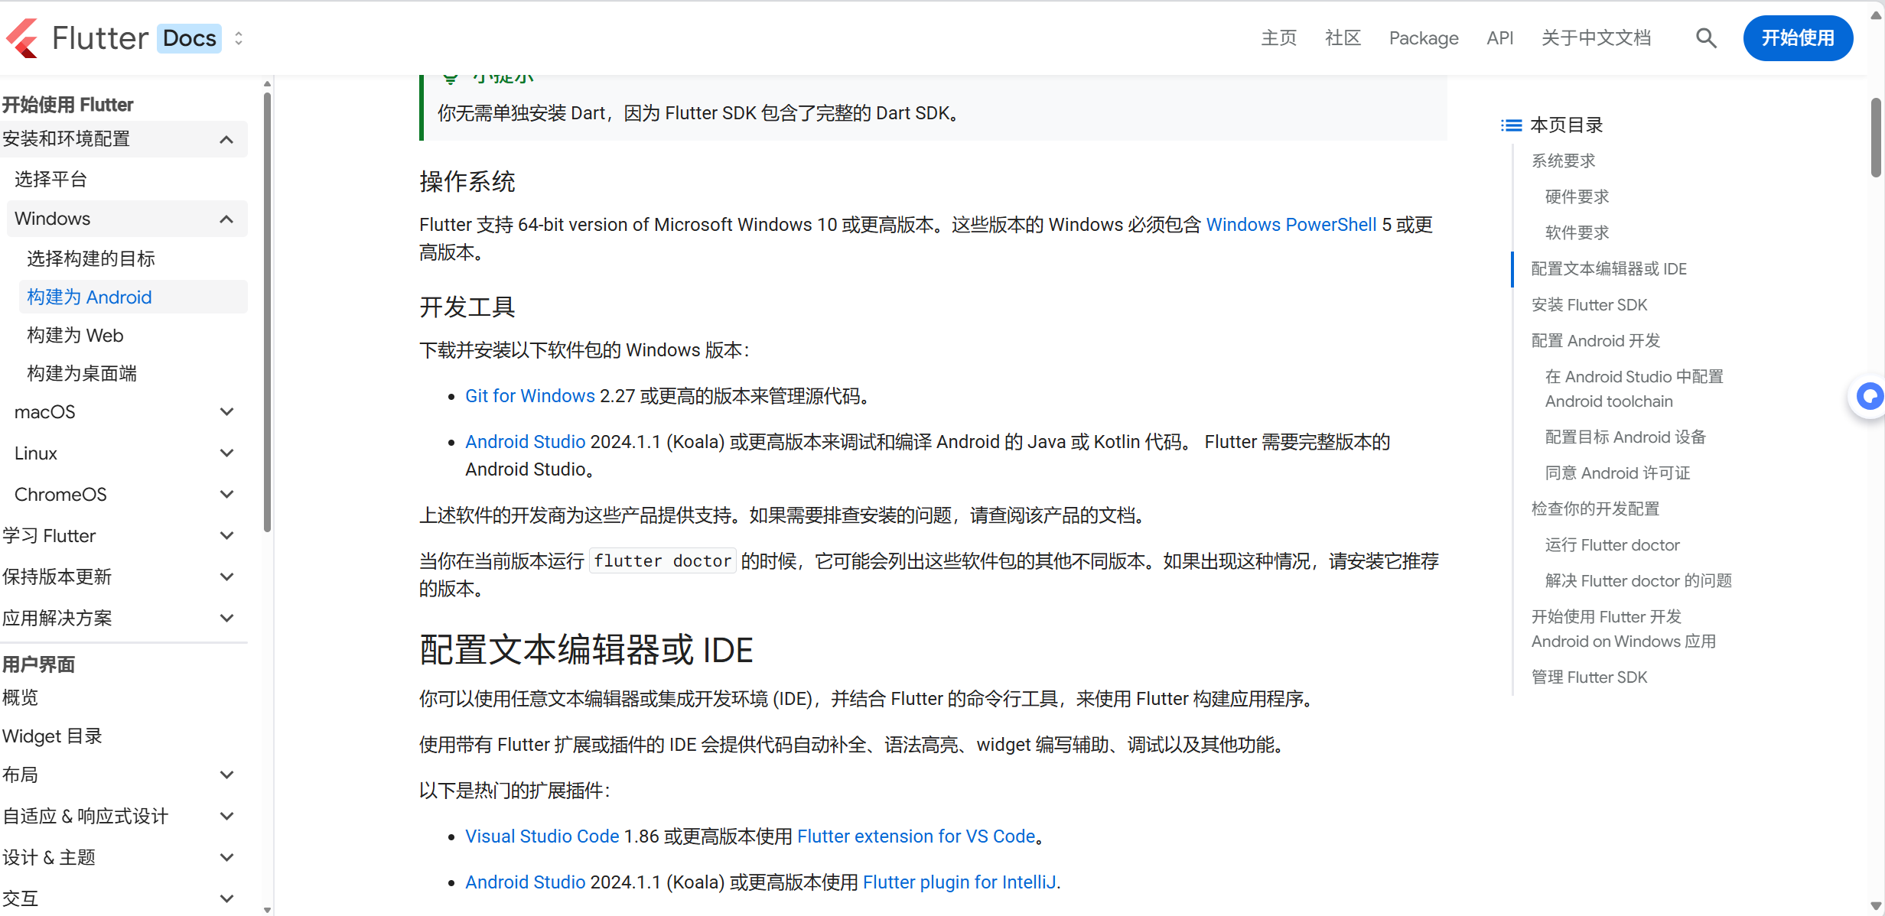Image resolution: width=1885 pixels, height=916 pixels.
Task: Open the 社区 nav item
Action: tap(1343, 38)
